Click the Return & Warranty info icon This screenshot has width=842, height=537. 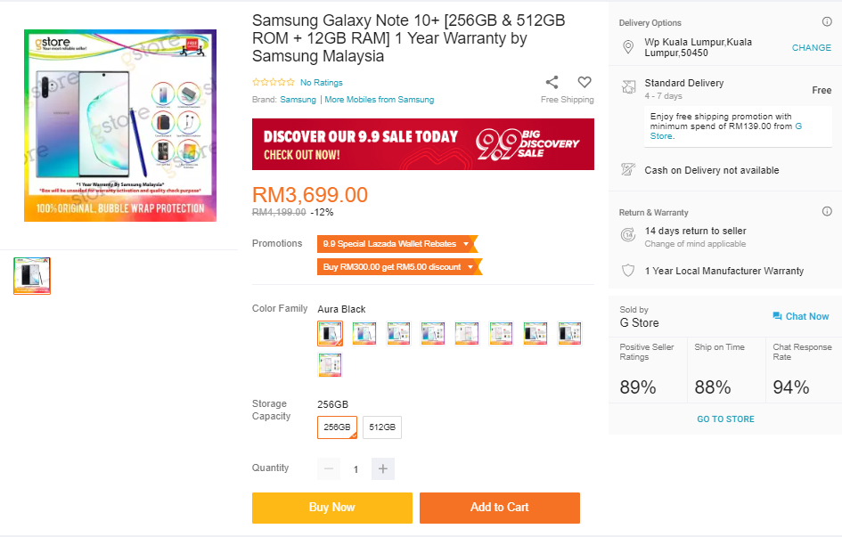point(827,212)
